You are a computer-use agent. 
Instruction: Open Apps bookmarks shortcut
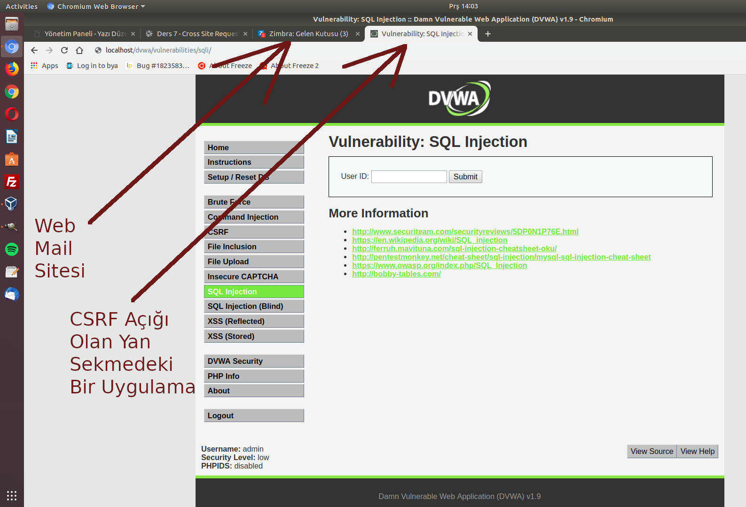coord(44,66)
